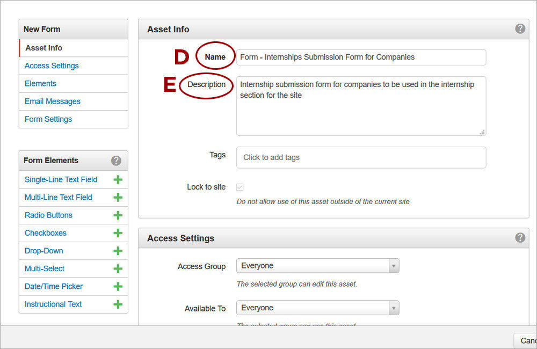Toggle the Lock to site checkbox

(240, 187)
